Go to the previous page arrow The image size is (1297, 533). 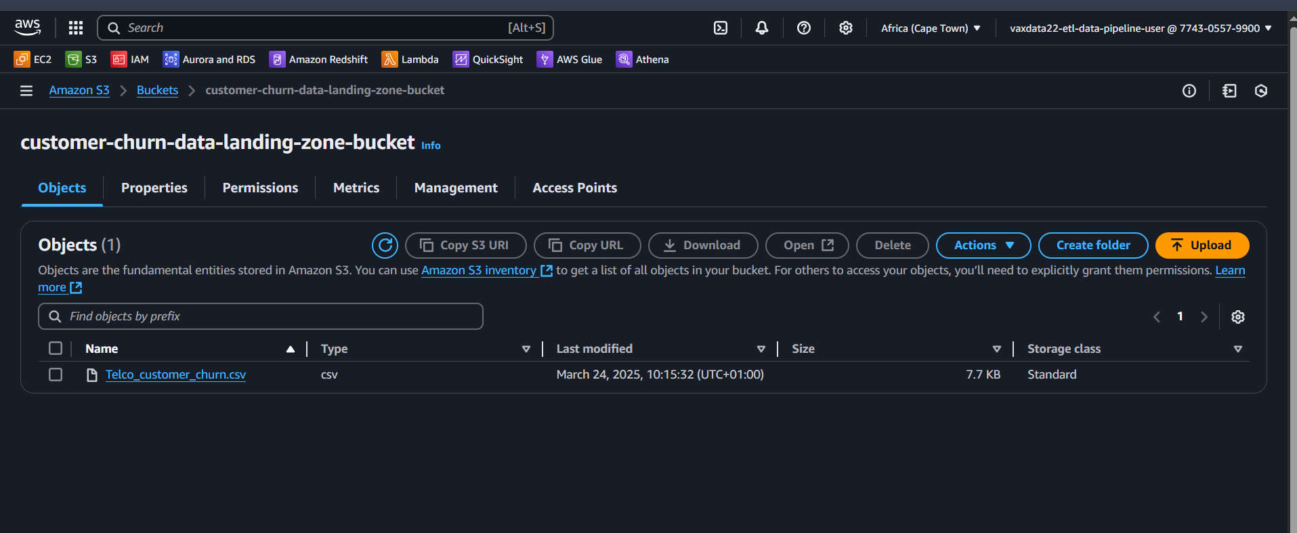[1157, 317]
